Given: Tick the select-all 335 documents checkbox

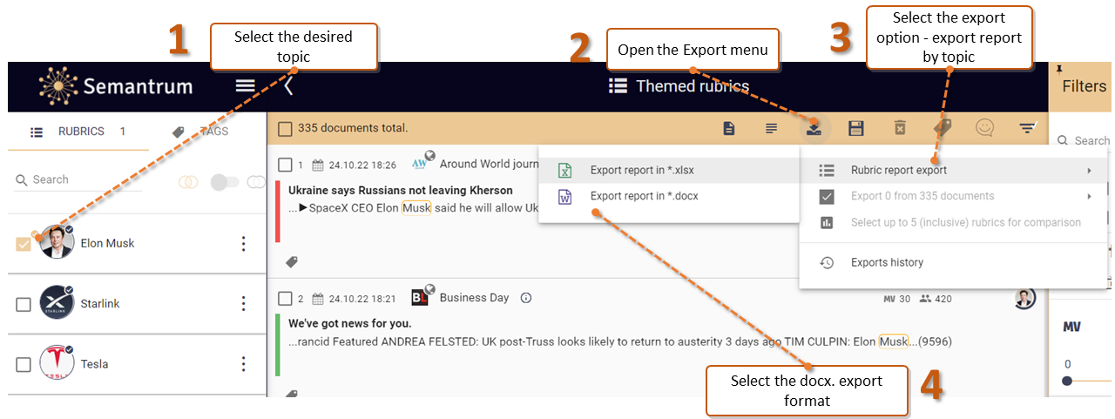Looking at the screenshot, I should click(285, 129).
